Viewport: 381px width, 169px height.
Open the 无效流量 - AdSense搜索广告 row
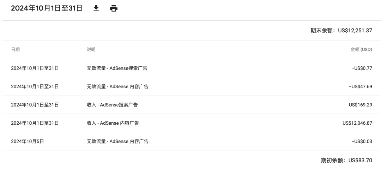[x=192, y=68]
